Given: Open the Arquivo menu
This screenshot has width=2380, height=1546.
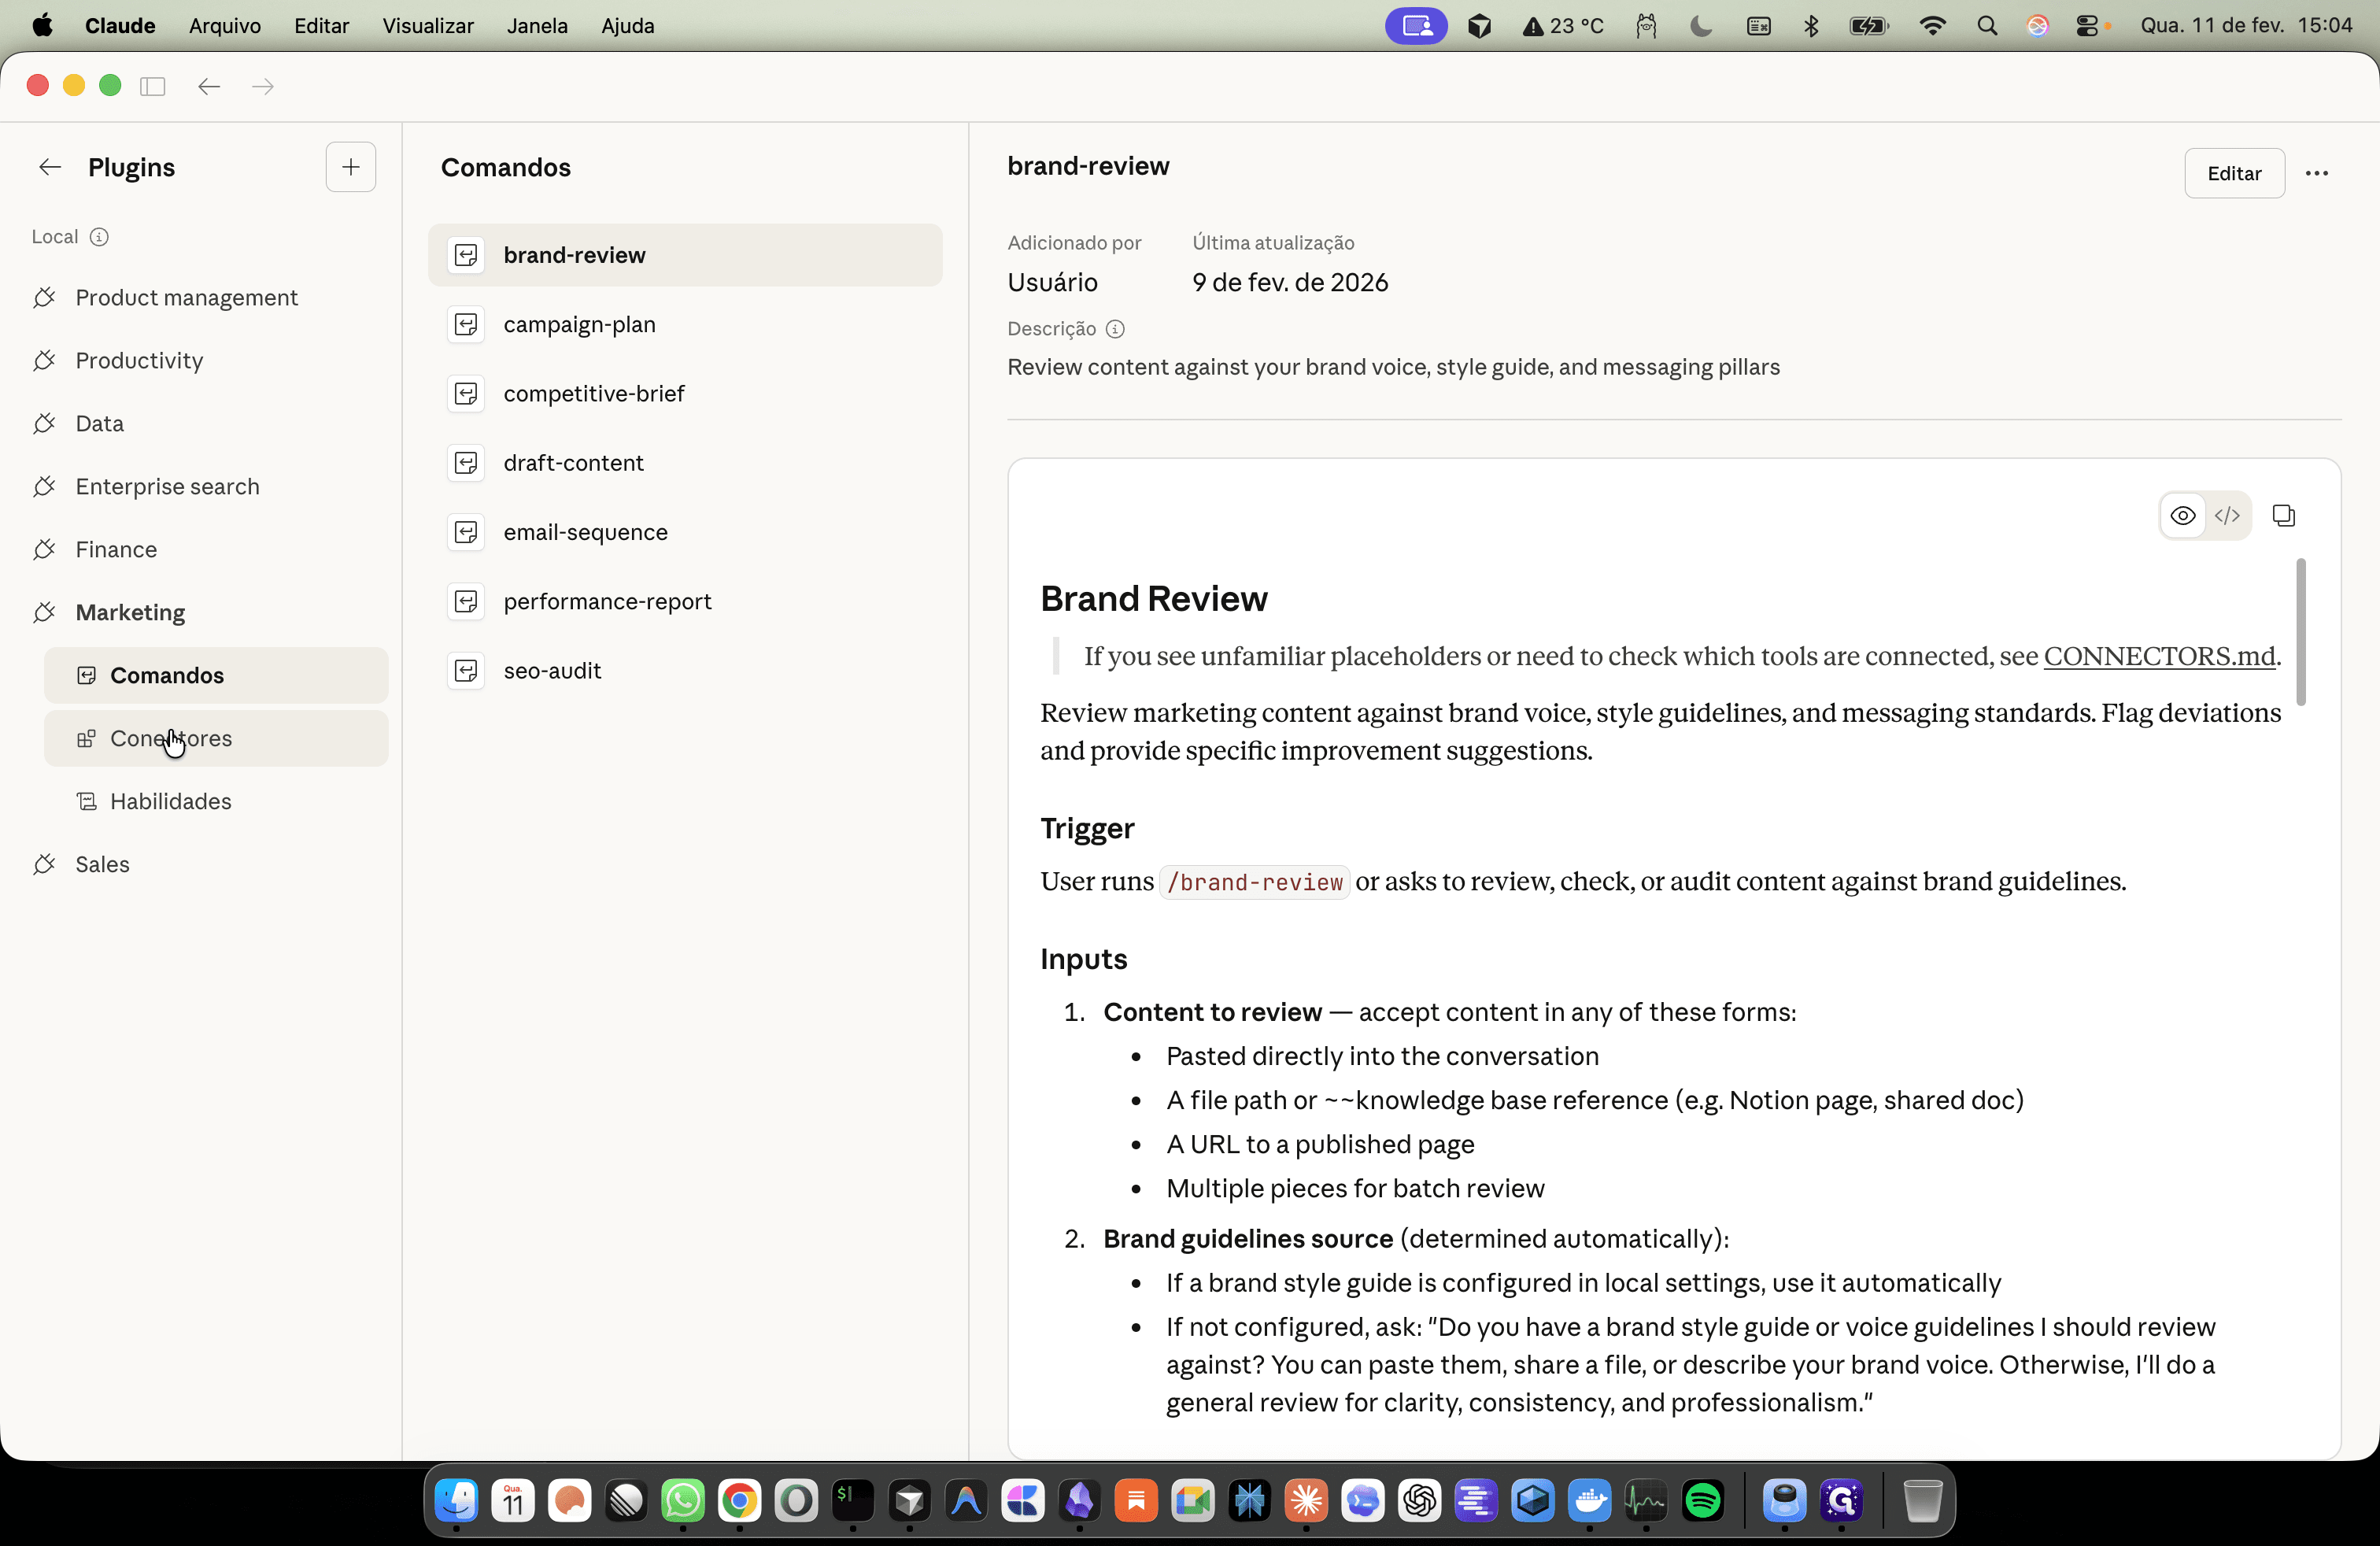Looking at the screenshot, I should click(225, 25).
